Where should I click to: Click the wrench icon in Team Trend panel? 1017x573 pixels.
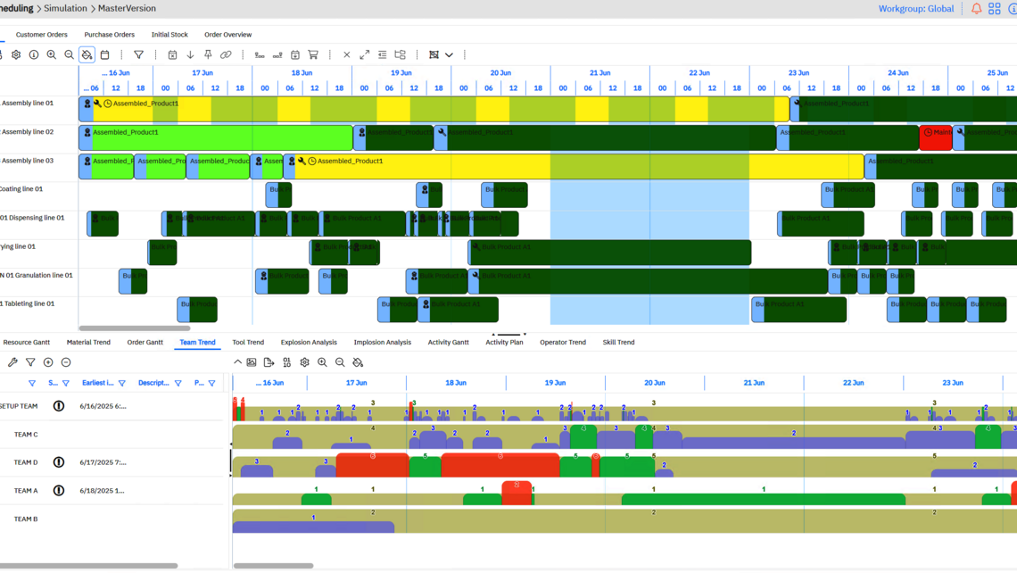tap(12, 363)
